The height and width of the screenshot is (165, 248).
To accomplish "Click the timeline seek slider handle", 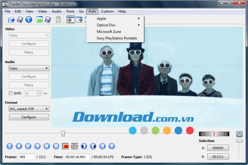I will [x=63, y=134].
